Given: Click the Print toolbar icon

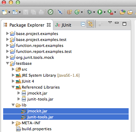Looking at the screenshot, I should 41,12.
